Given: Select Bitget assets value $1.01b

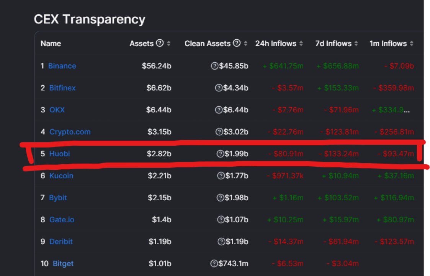Looking at the screenshot, I should point(160,263).
